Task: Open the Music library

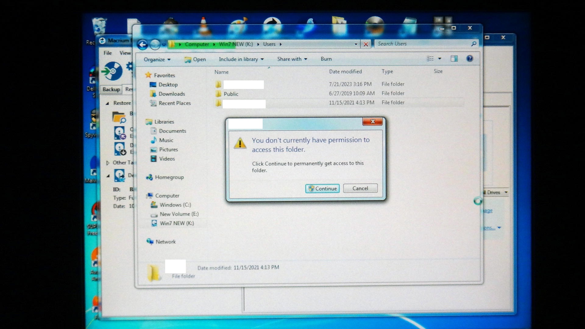Action: [166, 140]
